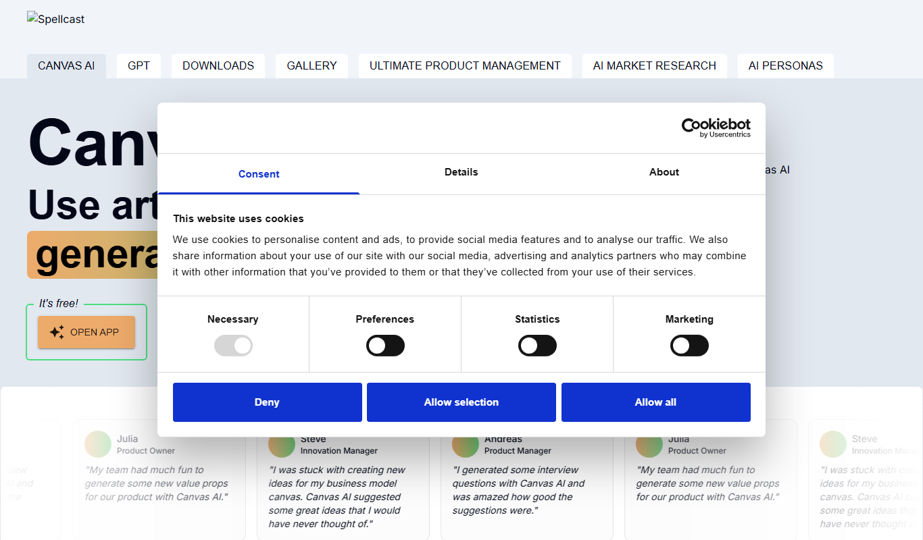923x540 pixels.
Task: Open the DOWNLOADS navigation tab
Action: point(218,66)
